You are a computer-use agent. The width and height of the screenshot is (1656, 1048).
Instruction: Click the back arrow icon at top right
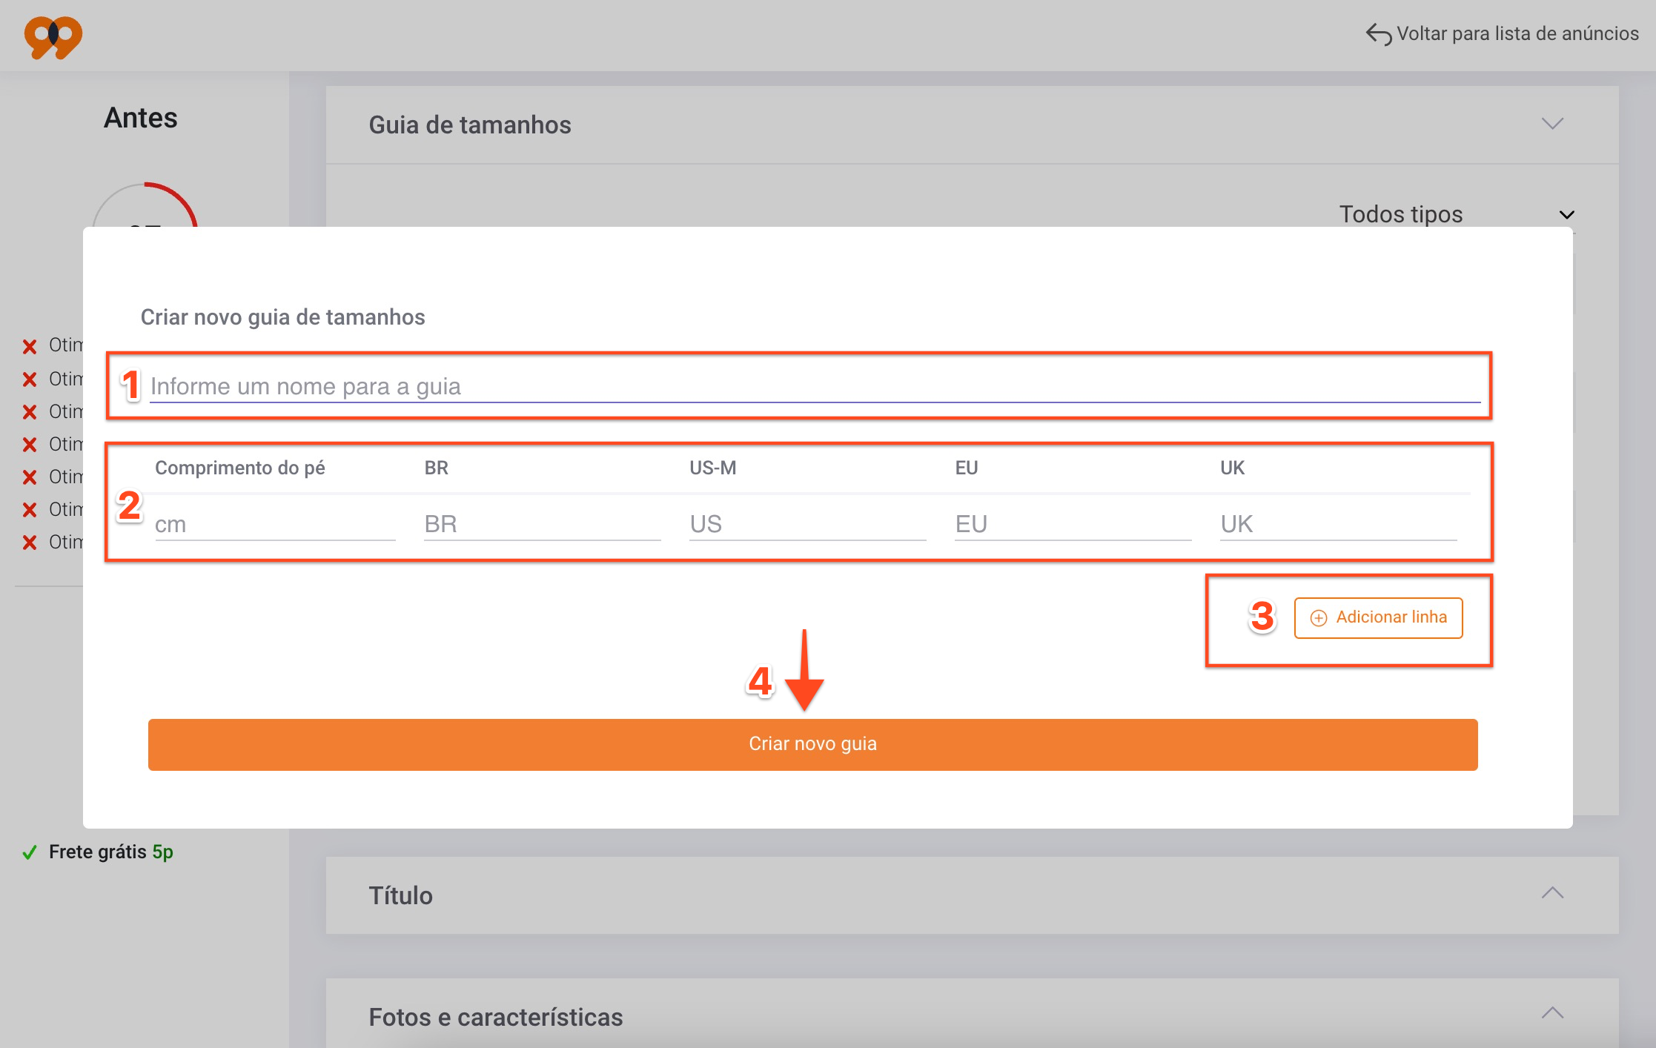1378,34
